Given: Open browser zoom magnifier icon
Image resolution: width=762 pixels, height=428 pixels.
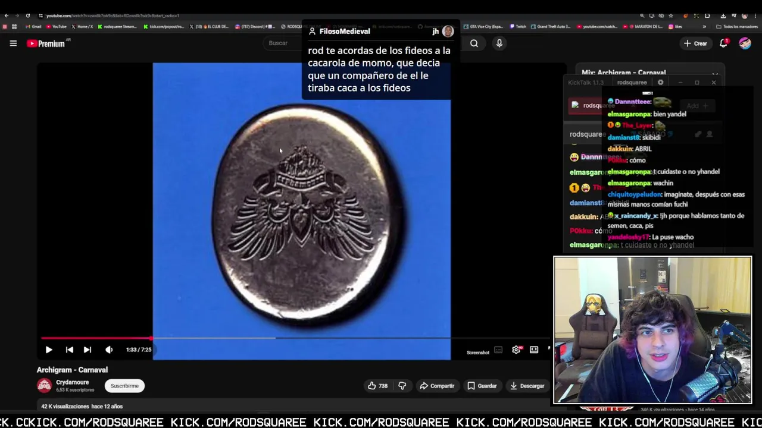Looking at the screenshot, I should (642, 15).
